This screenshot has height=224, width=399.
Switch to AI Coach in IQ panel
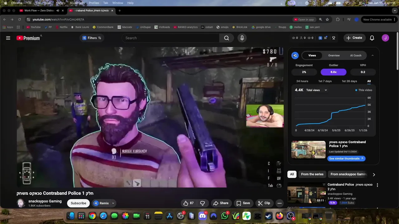pos(356,55)
